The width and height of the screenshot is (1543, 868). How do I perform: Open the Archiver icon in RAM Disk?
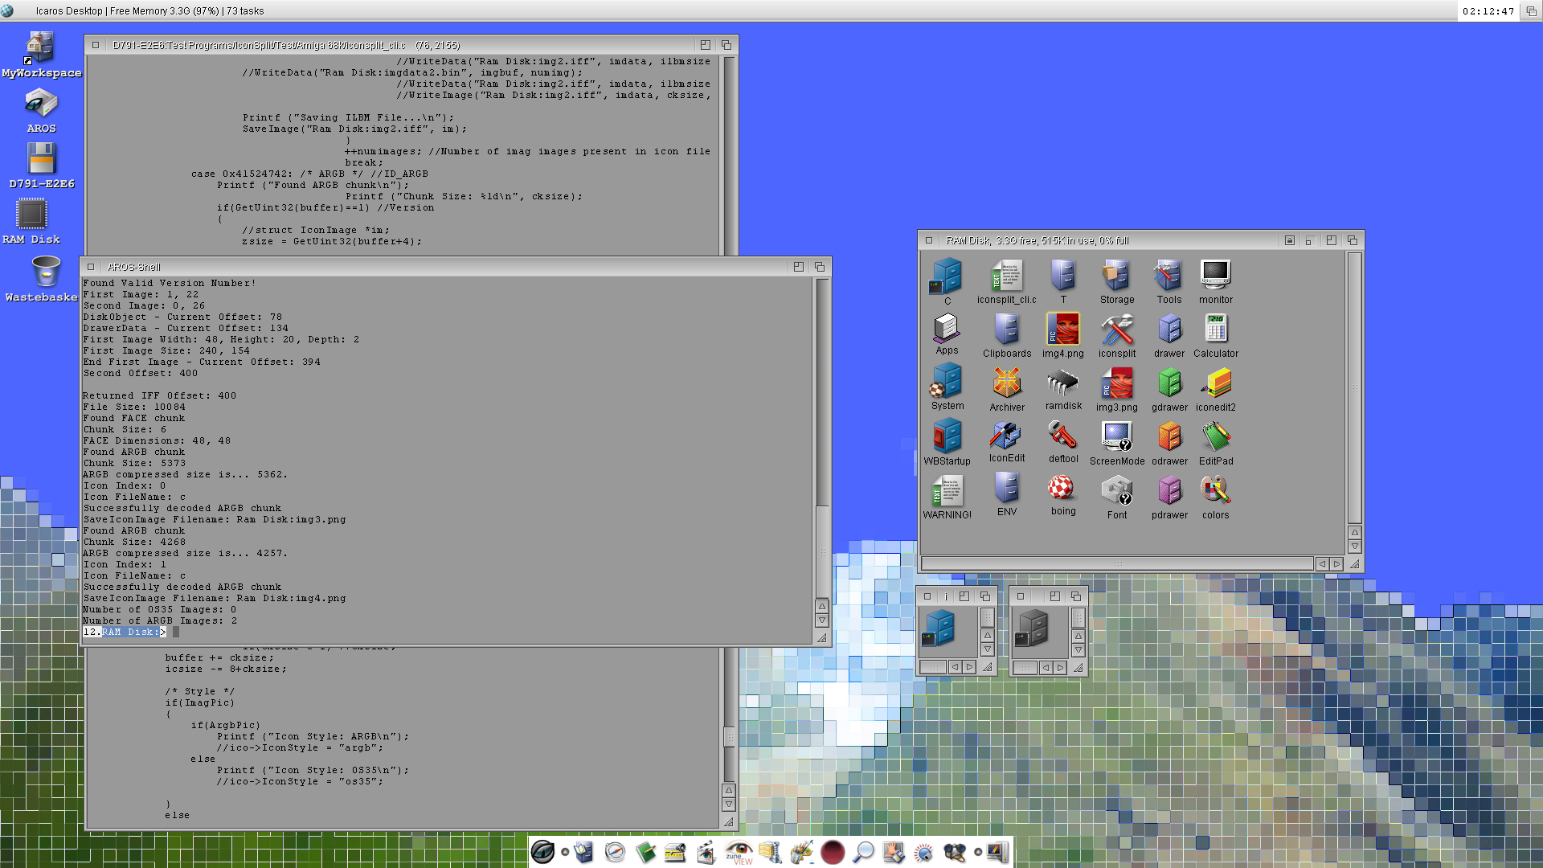click(1006, 384)
